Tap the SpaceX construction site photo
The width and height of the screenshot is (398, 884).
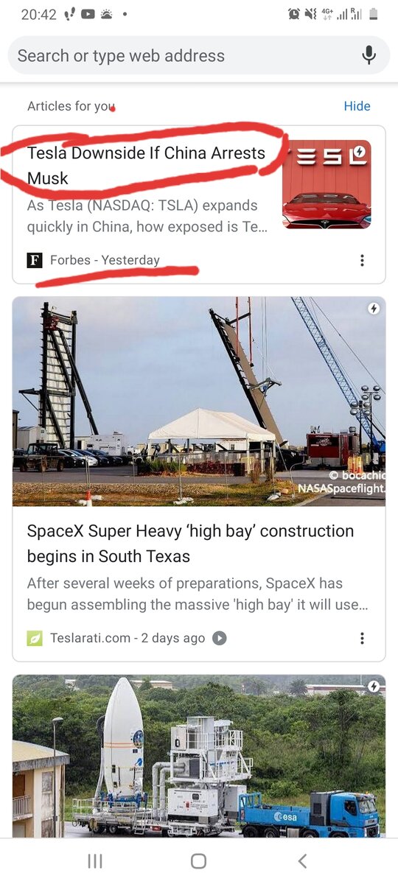tap(199, 401)
